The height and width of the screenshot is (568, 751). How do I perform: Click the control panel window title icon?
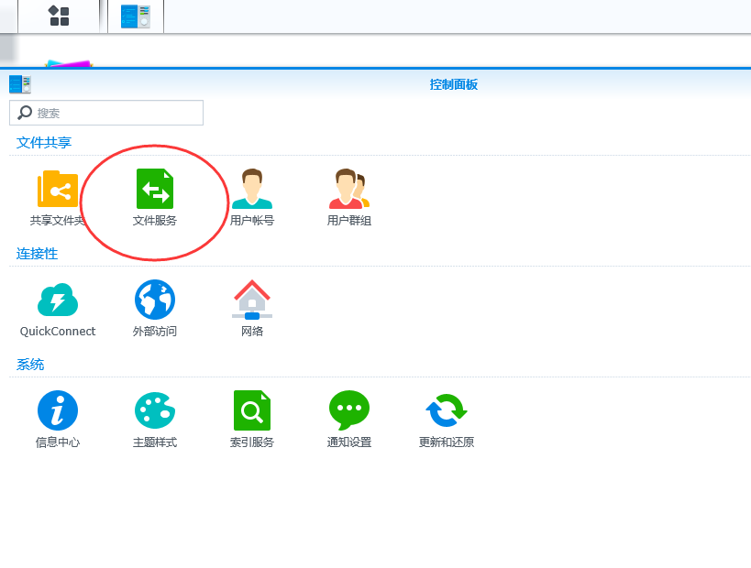point(19,84)
